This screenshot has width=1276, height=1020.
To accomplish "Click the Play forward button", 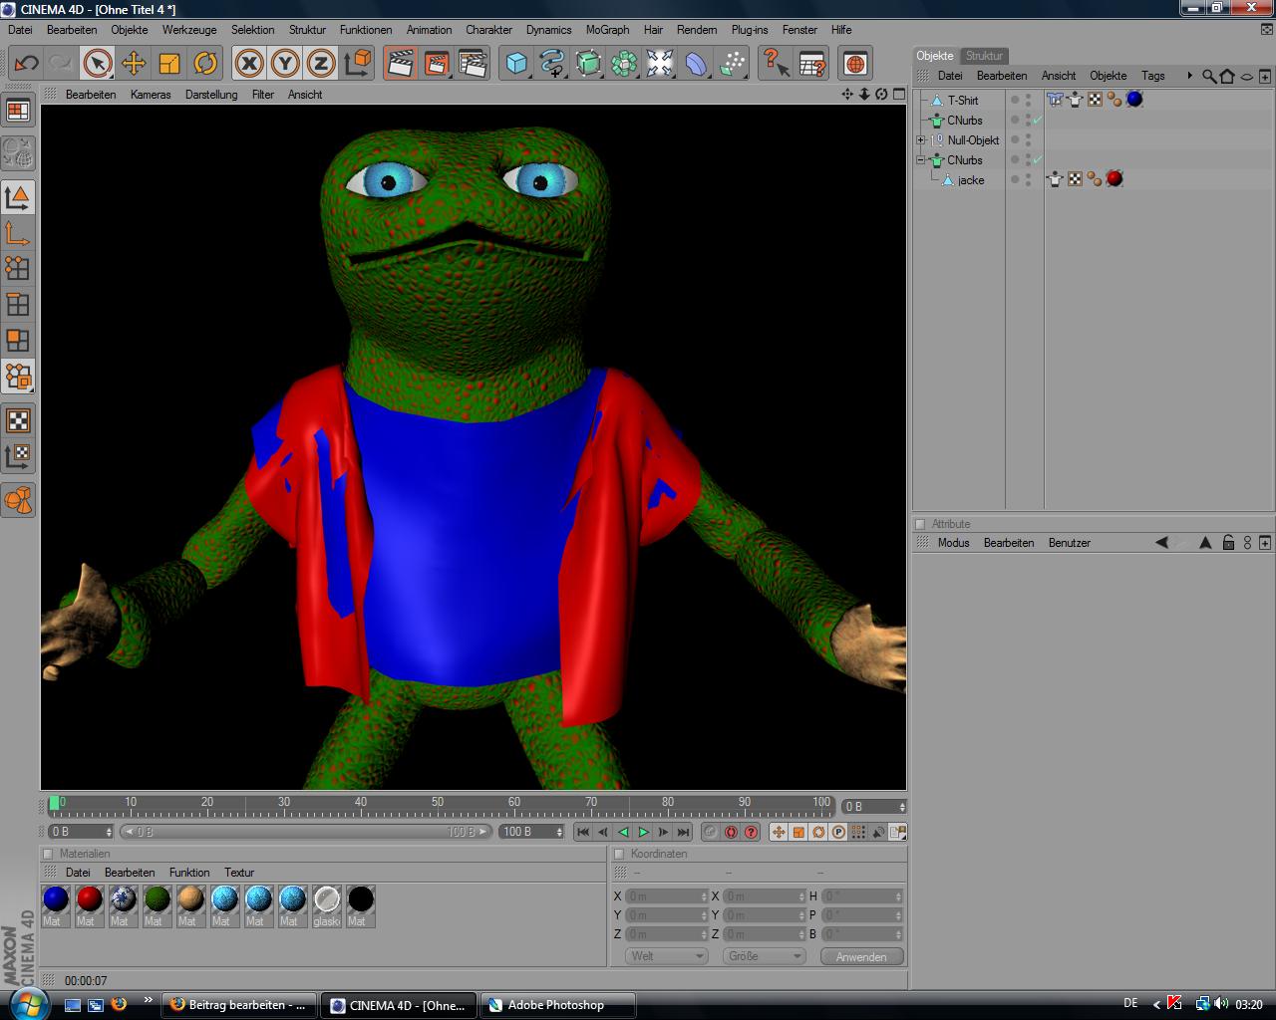I will [643, 832].
